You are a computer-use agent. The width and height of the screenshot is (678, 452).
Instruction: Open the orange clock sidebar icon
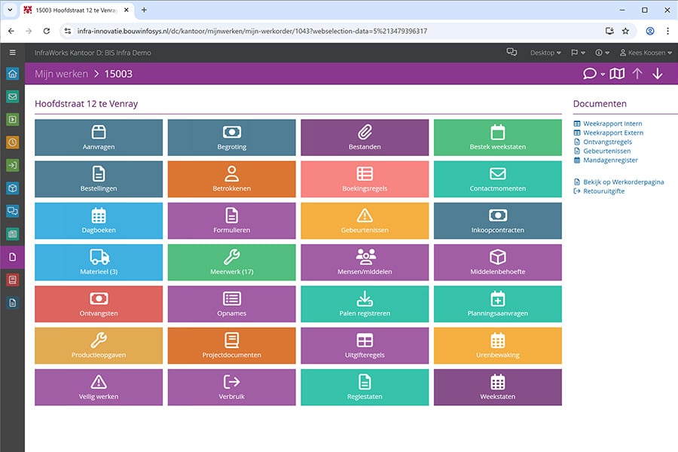tap(12, 142)
